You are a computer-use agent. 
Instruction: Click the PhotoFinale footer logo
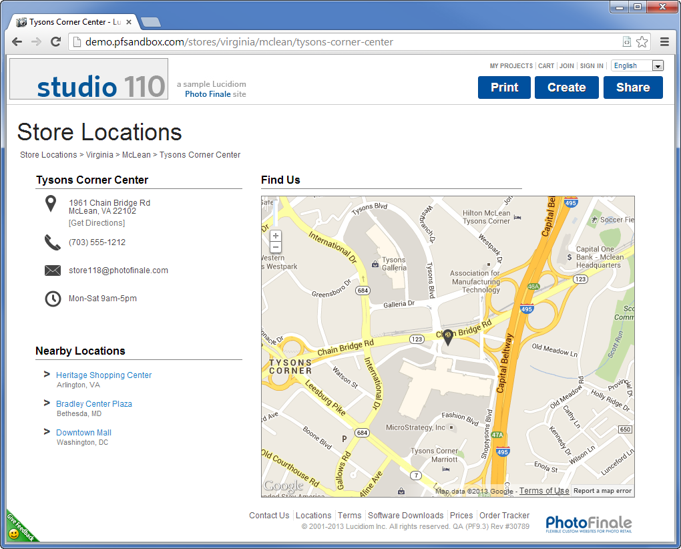(x=588, y=524)
